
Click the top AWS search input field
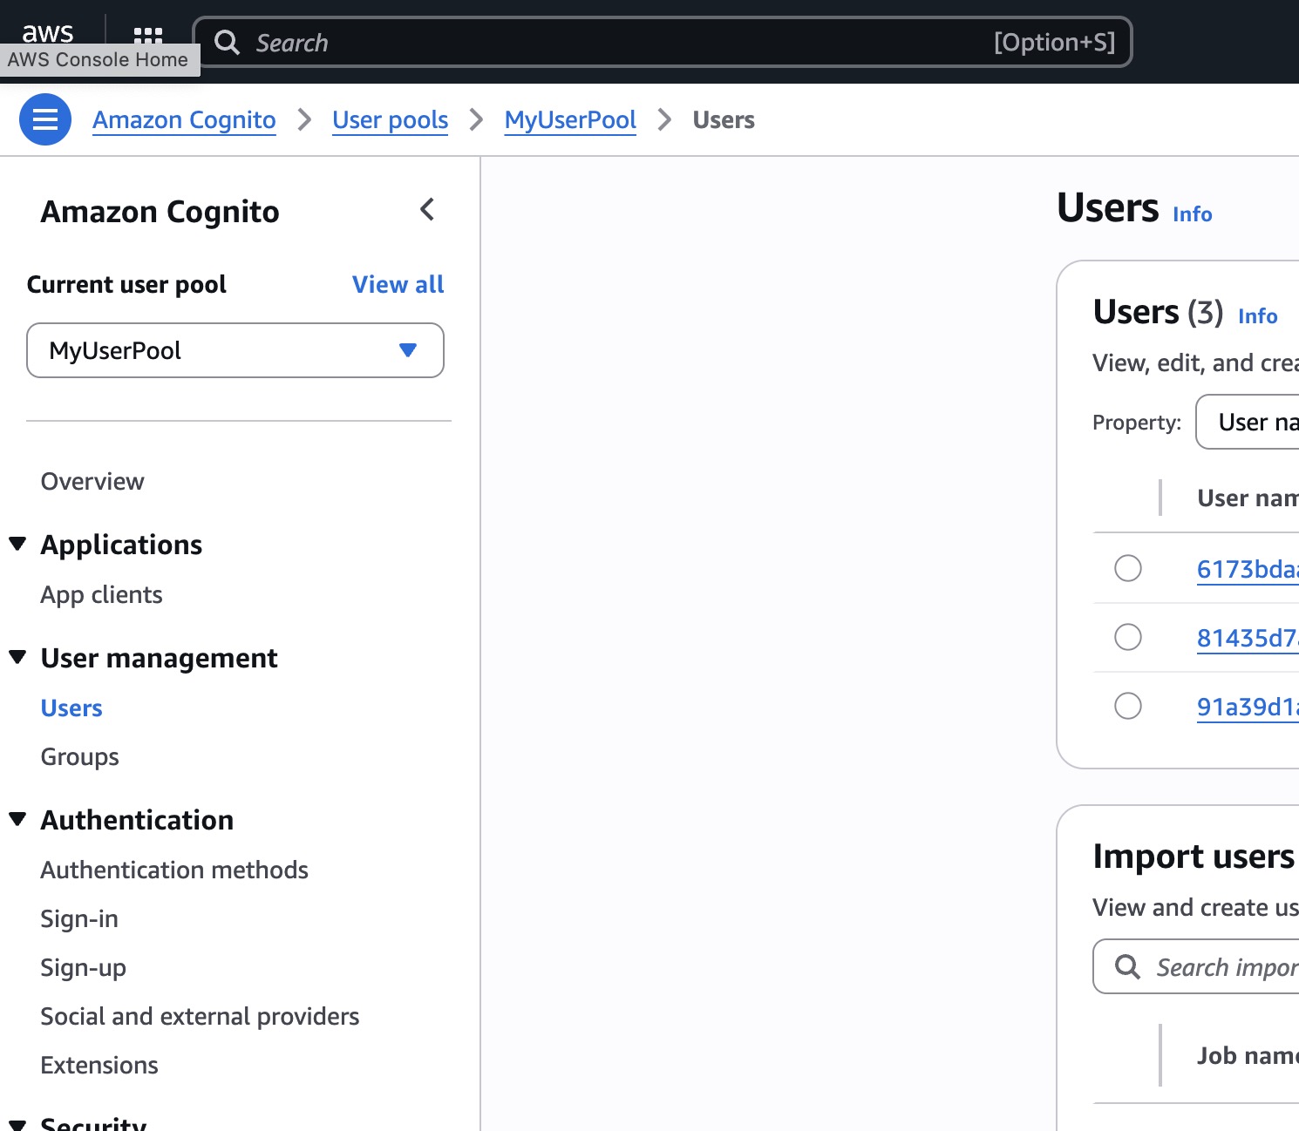[x=610, y=43]
